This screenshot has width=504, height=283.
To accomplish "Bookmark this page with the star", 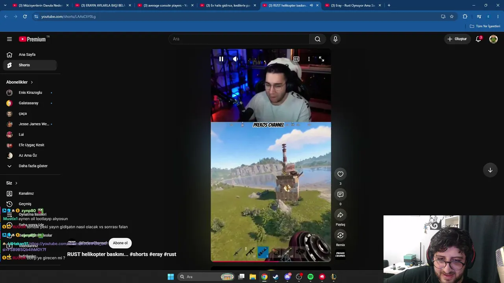I will pyautogui.click(x=452, y=17).
